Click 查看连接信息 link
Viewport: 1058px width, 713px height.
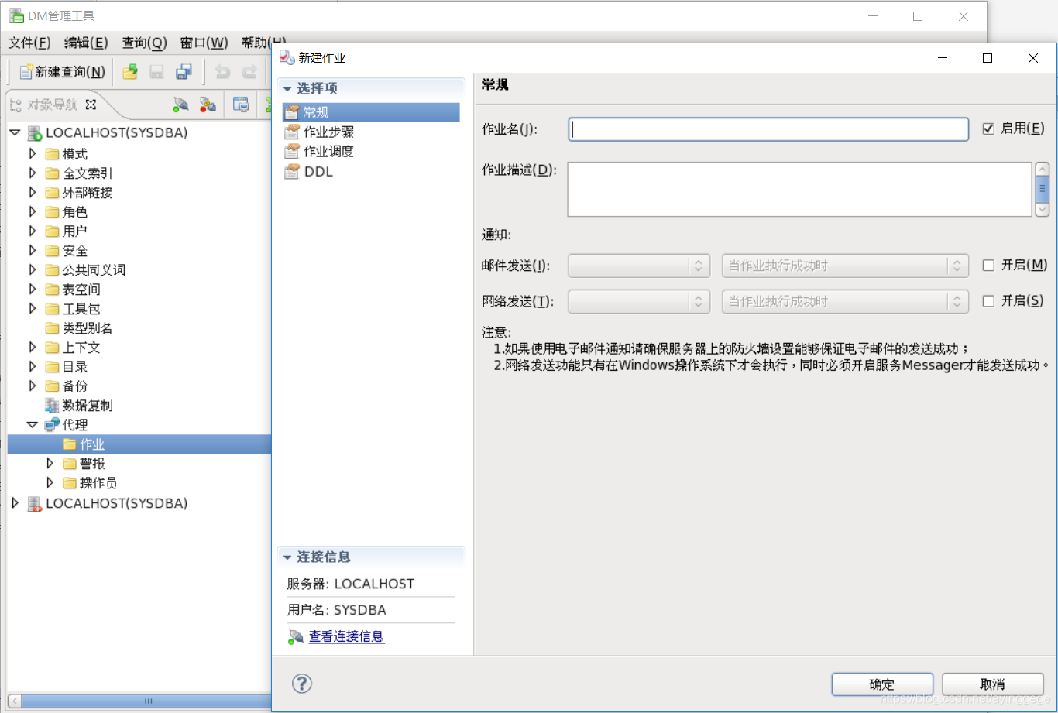coord(346,636)
